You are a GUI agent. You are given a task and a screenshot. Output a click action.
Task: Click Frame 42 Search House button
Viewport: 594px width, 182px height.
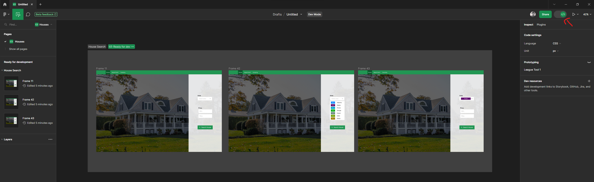(x=337, y=127)
